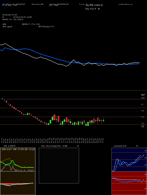The image size is (147, 195).
Task: Click the tallest red candlestick in early August
Action: tap(54, 117)
